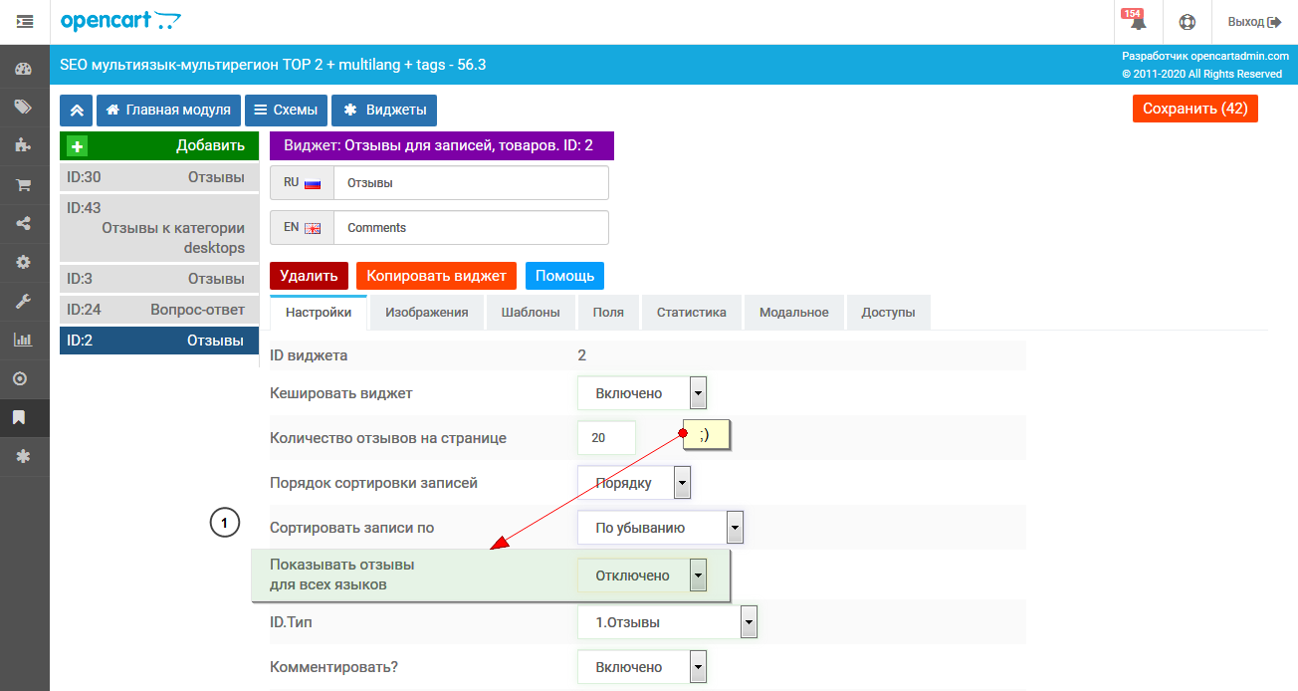Open Порядок сортировки записей dropdown
Screen dimensions: 1298x691
tap(634, 483)
